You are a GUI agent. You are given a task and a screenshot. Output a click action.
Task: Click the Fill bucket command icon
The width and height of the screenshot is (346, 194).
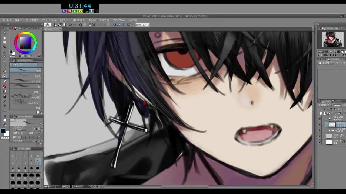(89, 25)
